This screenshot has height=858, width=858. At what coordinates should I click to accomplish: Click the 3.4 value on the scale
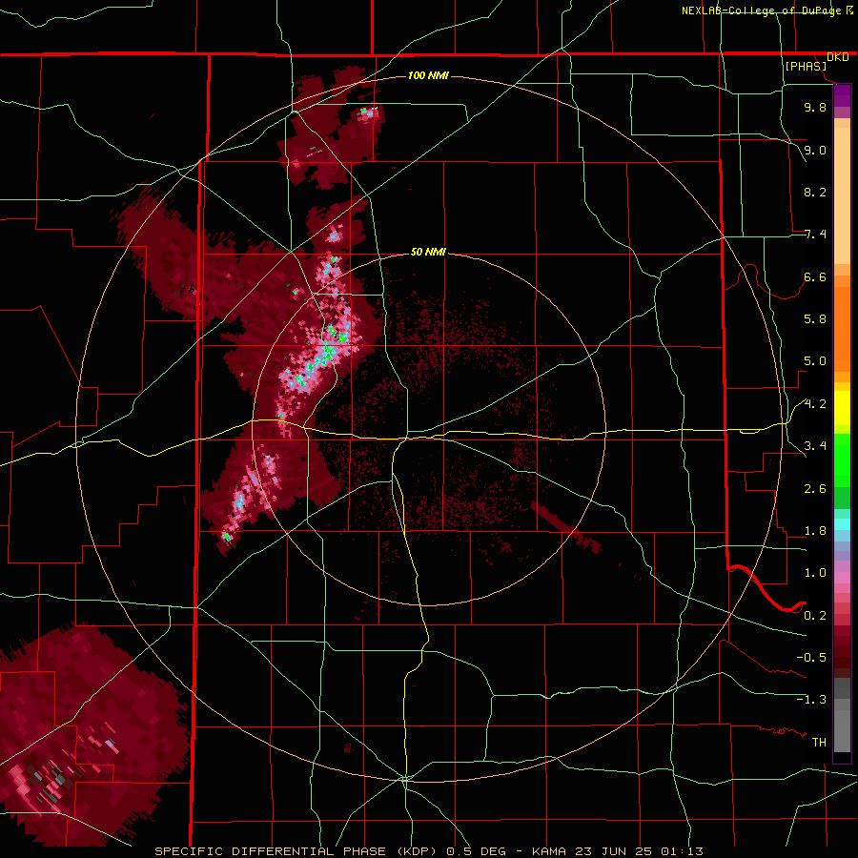(815, 446)
